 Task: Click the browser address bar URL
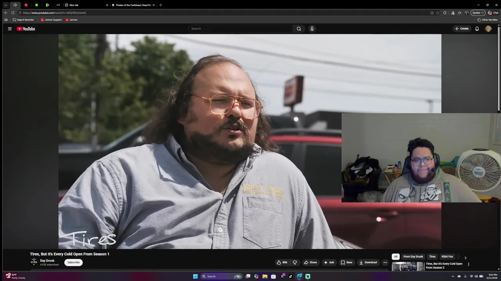(54, 12)
